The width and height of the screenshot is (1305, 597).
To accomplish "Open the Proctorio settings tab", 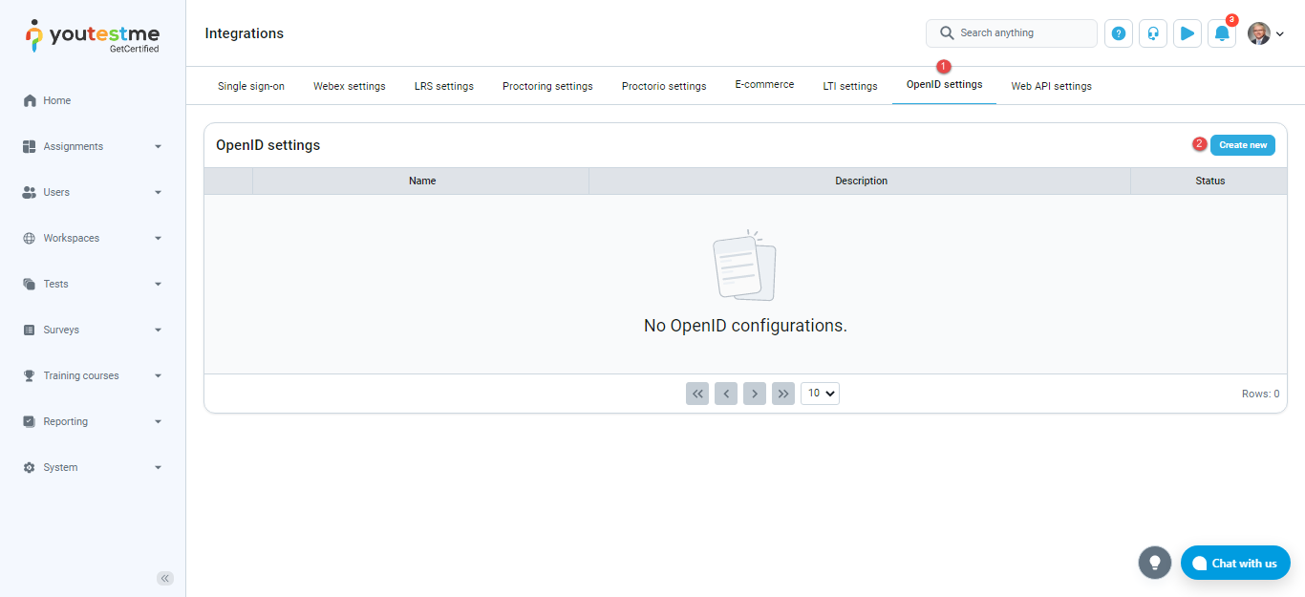I will point(664,86).
